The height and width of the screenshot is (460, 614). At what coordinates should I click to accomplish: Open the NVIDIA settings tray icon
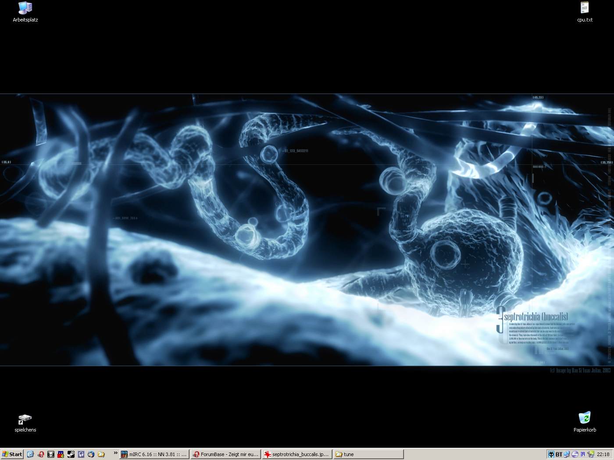click(591, 454)
